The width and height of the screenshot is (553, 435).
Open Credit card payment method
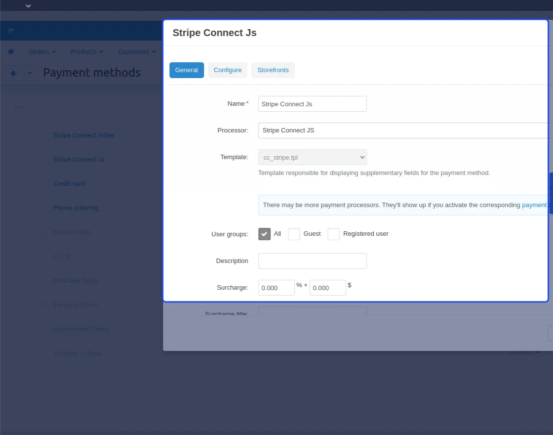click(69, 183)
